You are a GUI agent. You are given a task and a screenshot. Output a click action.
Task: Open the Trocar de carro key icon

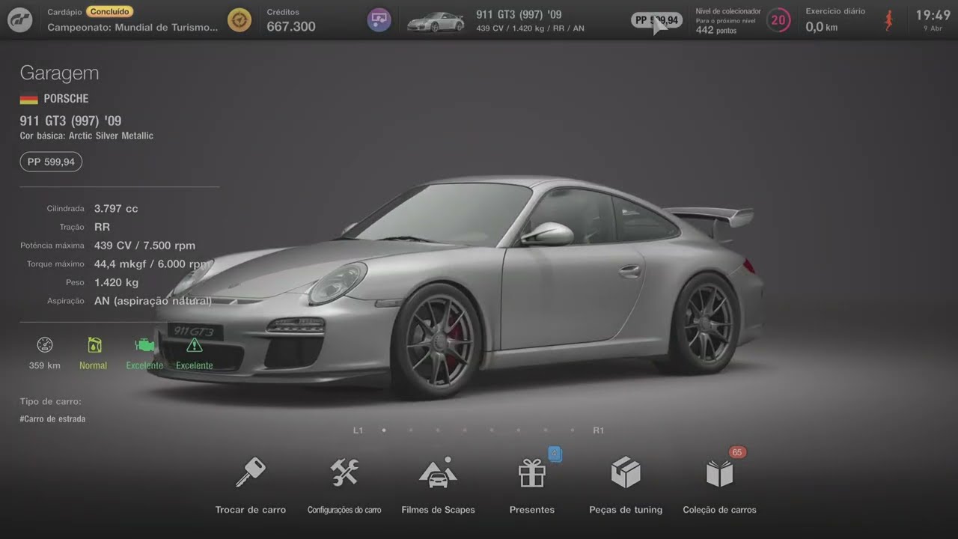[x=250, y=472]
